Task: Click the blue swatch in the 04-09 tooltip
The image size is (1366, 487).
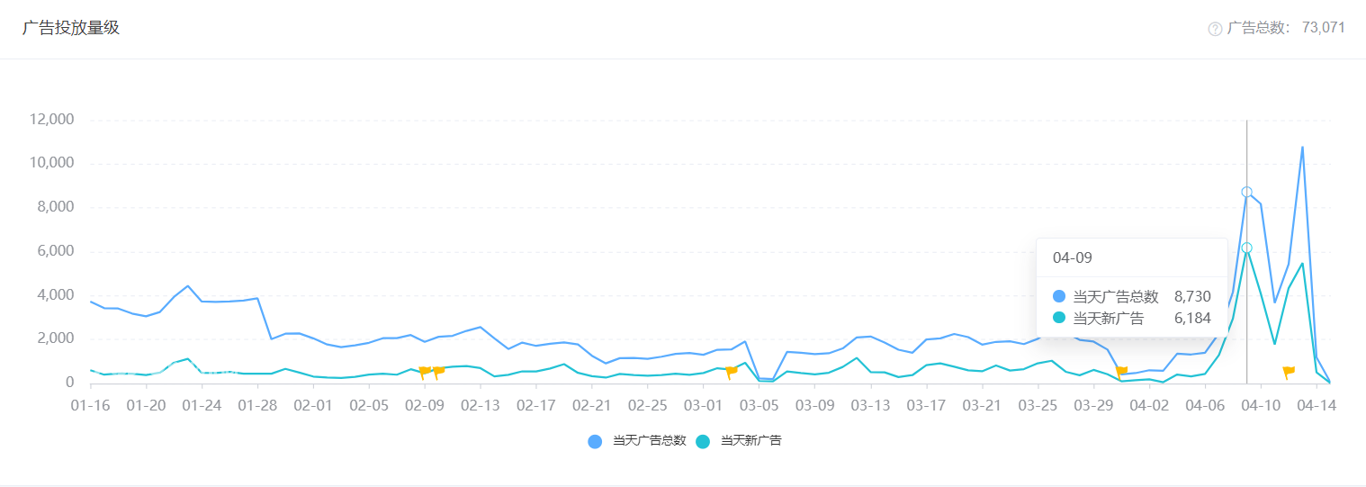Action: (x=1059, y=297)
